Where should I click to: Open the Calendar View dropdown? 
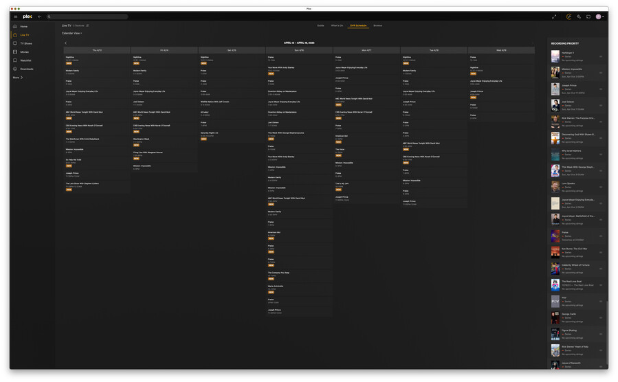pyautogui.click(x=71, y=33)
